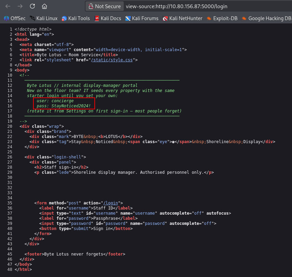
Task: Click the OffSec bookmark favicon
Action: coord(6,18)
